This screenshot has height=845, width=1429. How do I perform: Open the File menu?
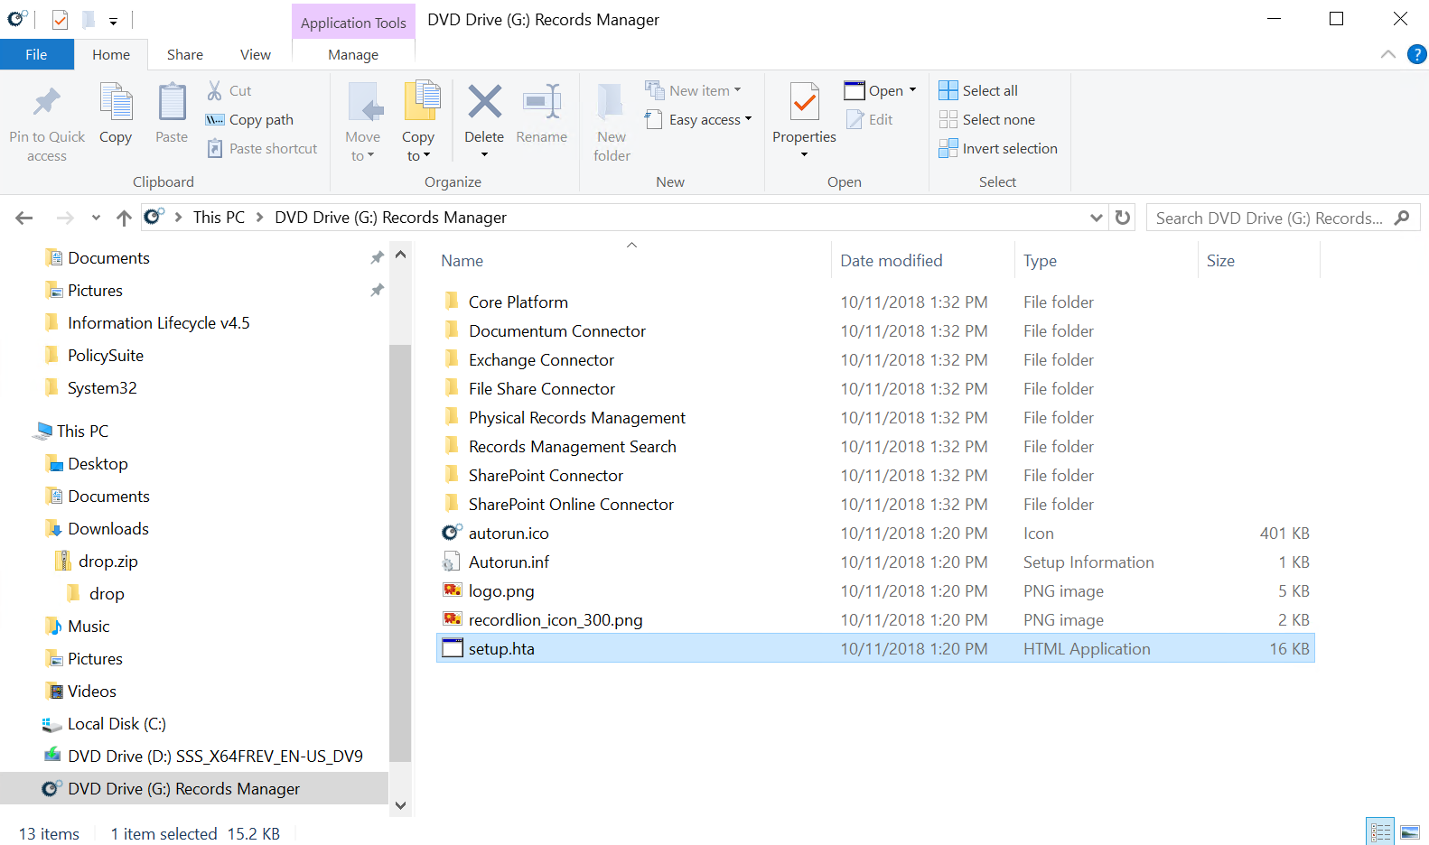(36, 54)
